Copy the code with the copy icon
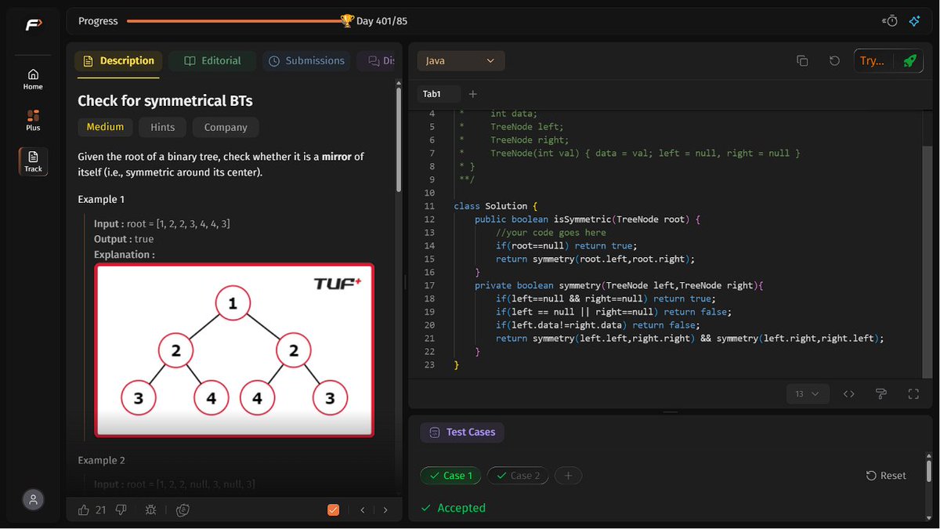This screenshot has width=940, height=529. coord(802,60)
